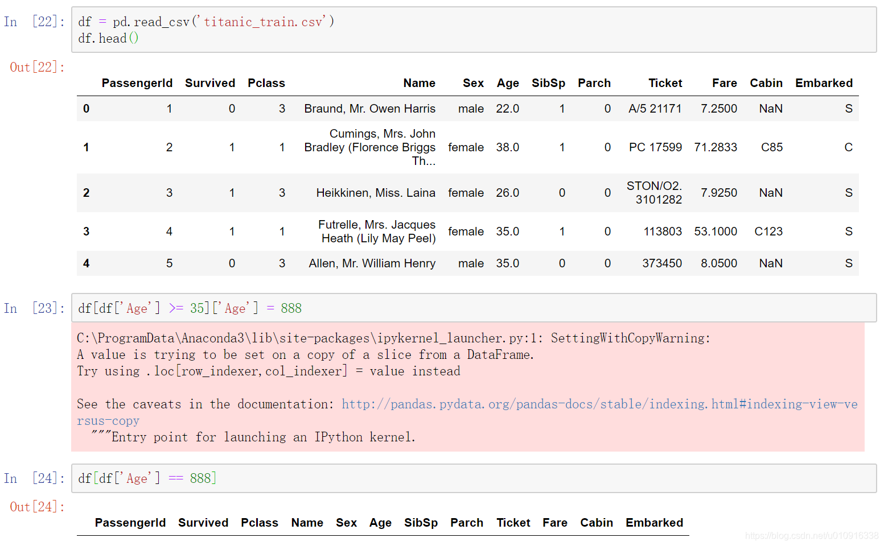The image size is (884, 546).
Task: Click SibSp header in empty result table
Action: (x=421, y=523)
